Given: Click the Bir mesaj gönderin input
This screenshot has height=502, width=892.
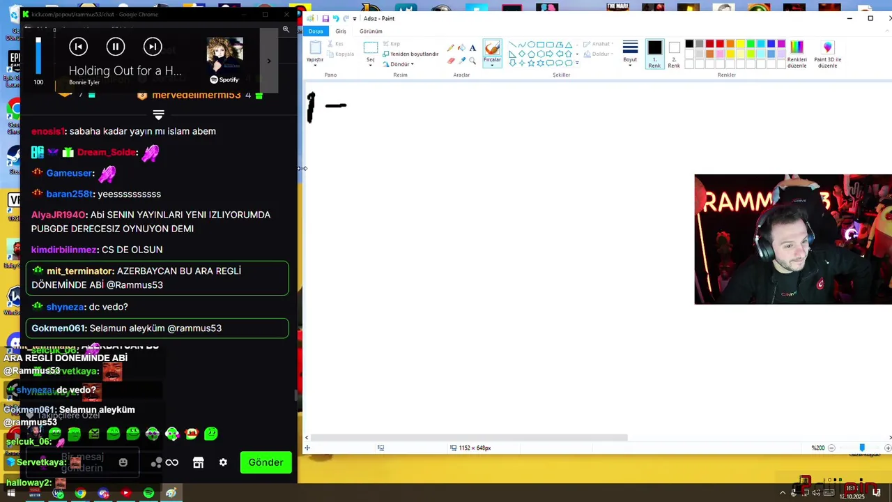Looking at the screenshot, I should 82,462.
